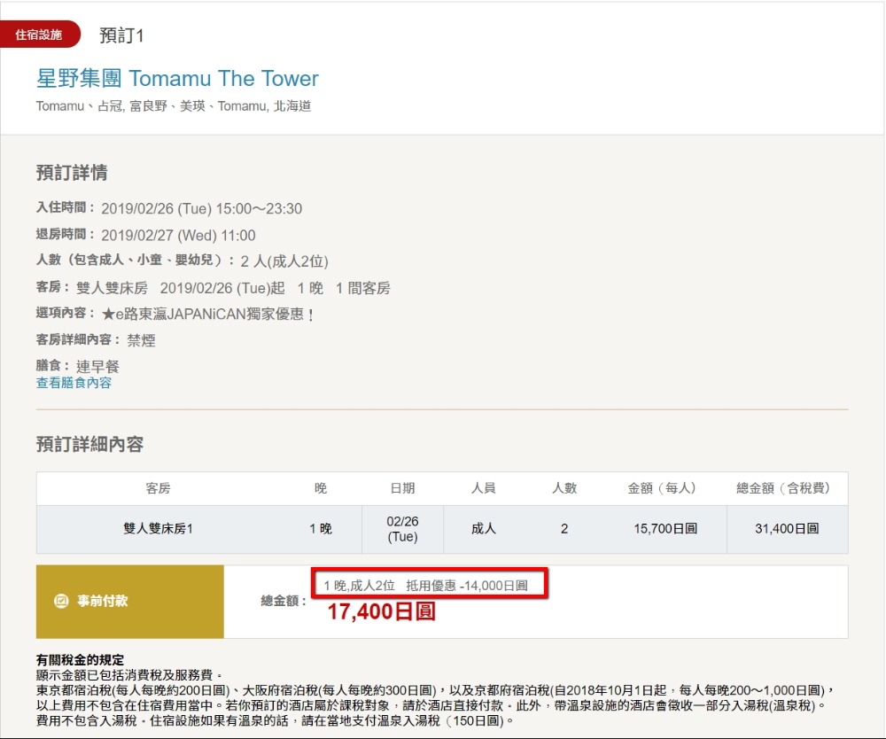Click the red 住宿設施 badge
Image resolution: width=886 pixels, height=739 pixels.
coord(38,35)
